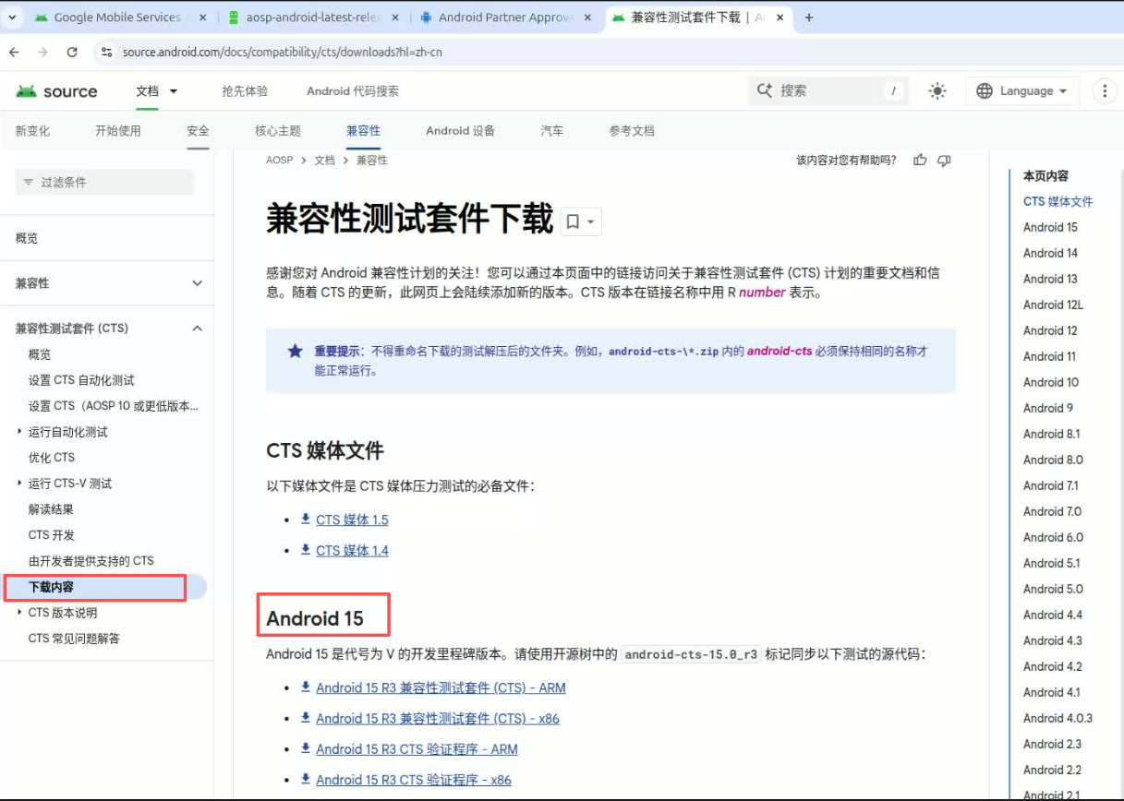
Task: Expand the 运行 CTS-V 测试 tree item
Action: click(x=19, y=484)
